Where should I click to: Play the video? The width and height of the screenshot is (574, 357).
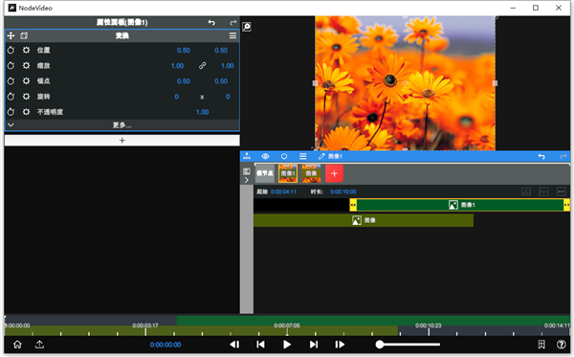(287, 345)
